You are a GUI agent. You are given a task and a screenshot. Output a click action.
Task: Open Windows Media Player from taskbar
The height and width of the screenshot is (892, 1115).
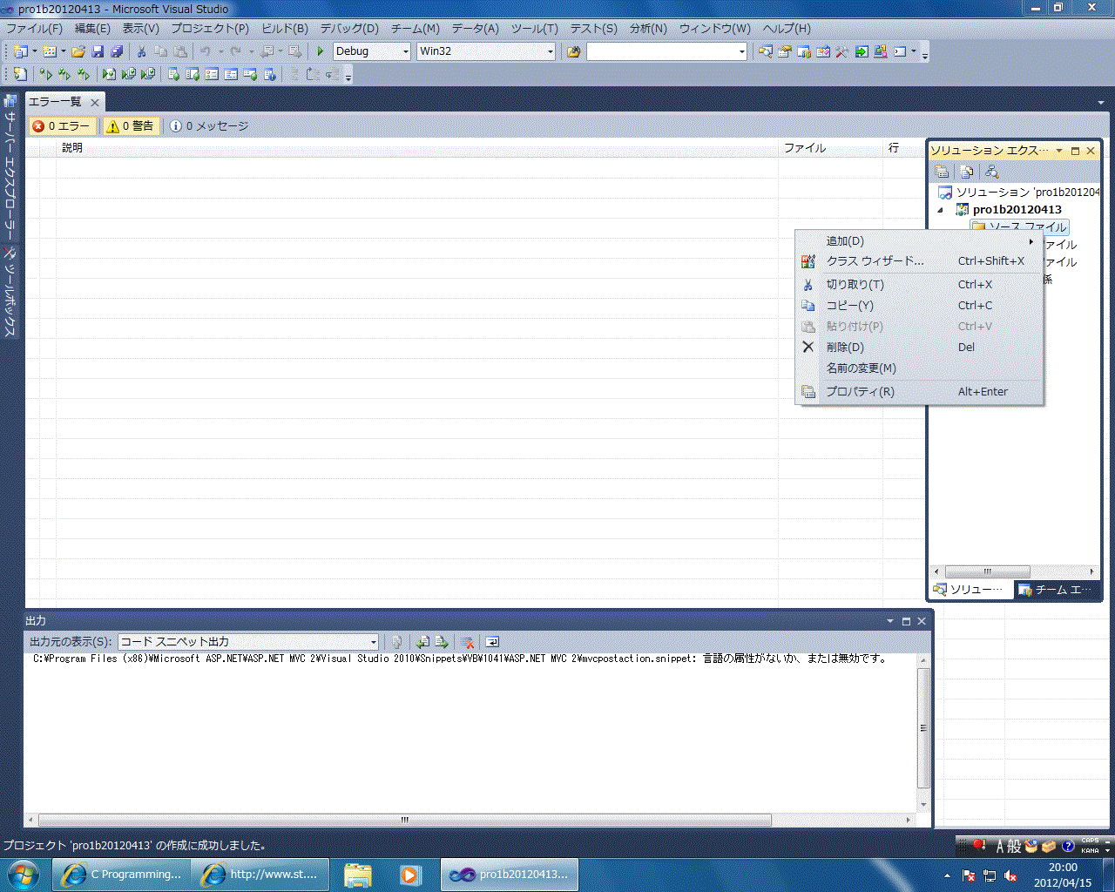point(410,875)
